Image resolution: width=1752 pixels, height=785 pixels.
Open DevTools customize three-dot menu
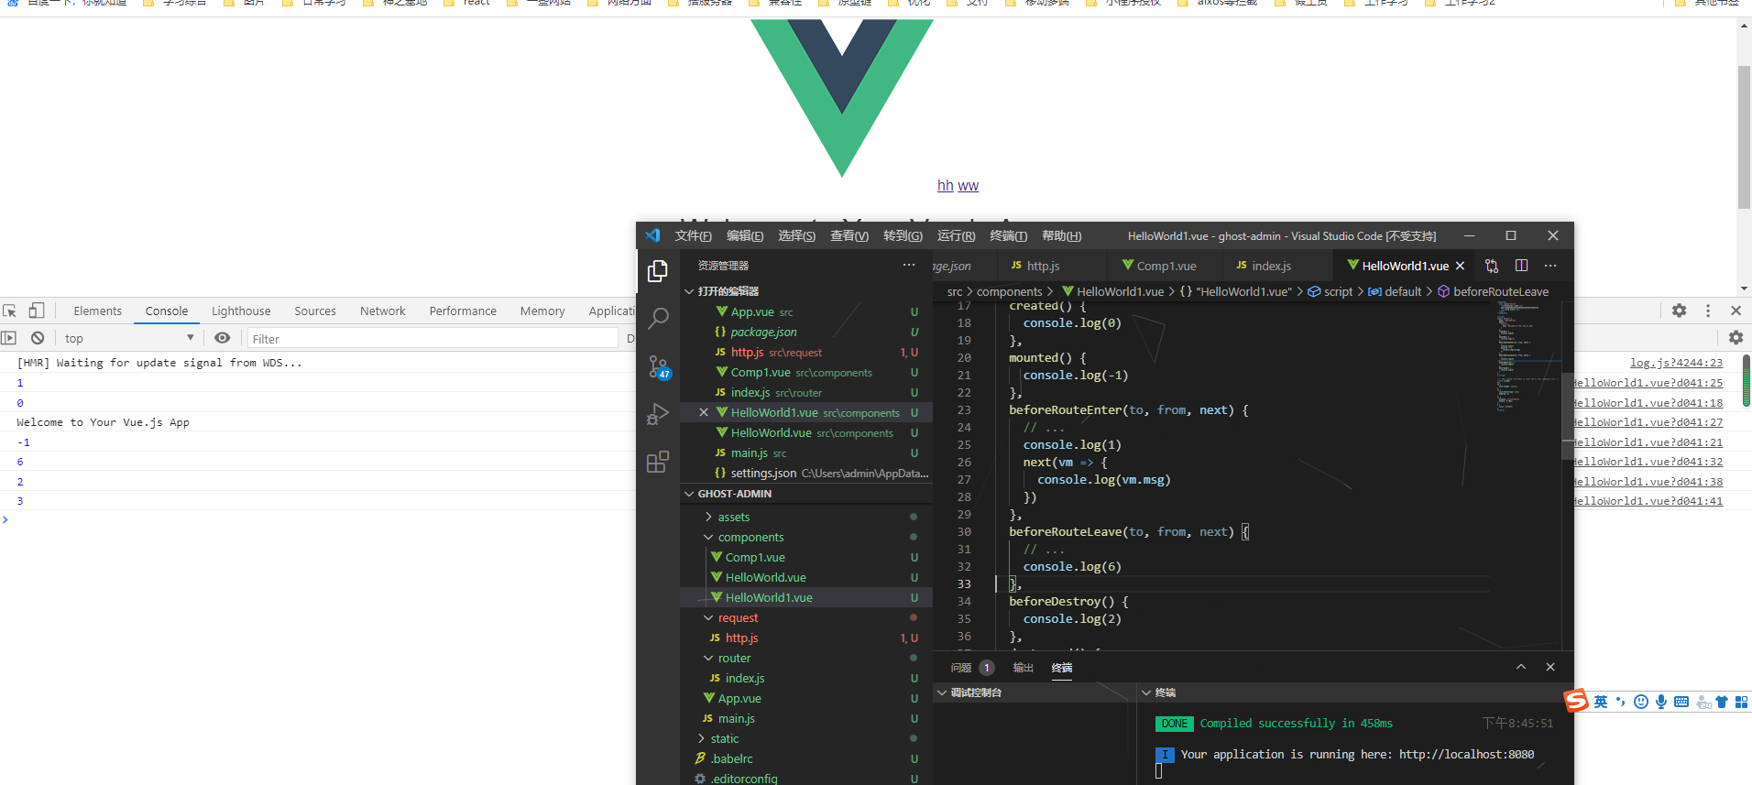1708,311
